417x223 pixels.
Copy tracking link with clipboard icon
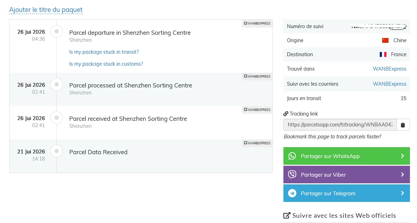click(x=403, y=125)
